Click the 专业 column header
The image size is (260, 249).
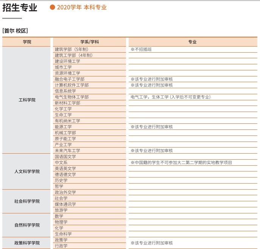pos(192,42)
